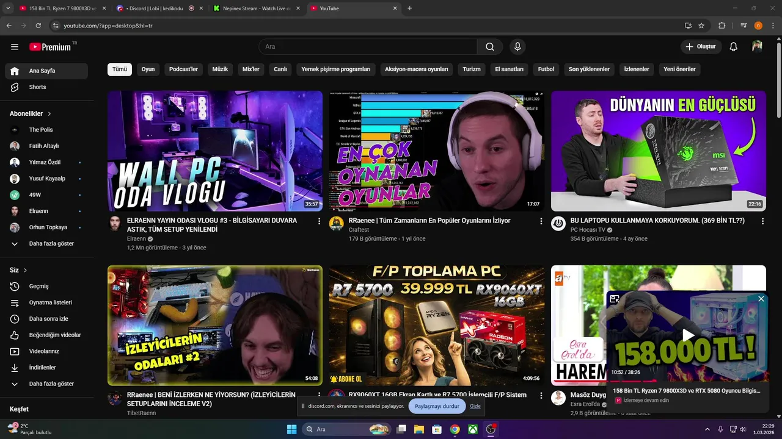Select the Futbol filter chip
The image size is (782, 439).
[546, 70]
